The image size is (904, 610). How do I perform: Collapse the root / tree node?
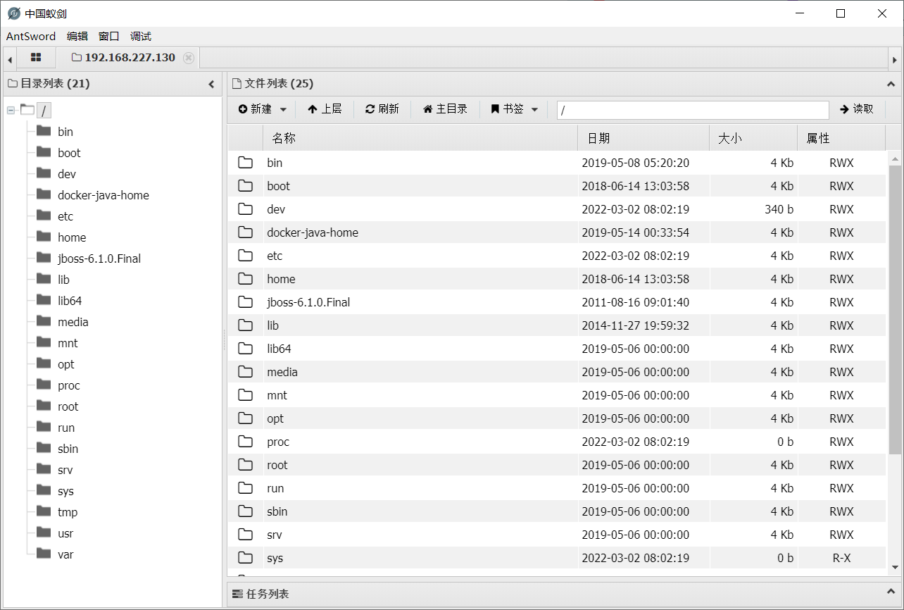(11, 110)
